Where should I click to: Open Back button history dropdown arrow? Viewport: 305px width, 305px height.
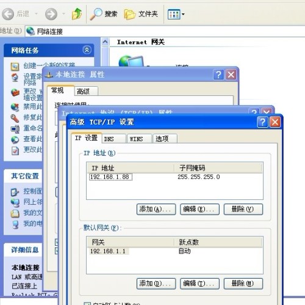36,14
